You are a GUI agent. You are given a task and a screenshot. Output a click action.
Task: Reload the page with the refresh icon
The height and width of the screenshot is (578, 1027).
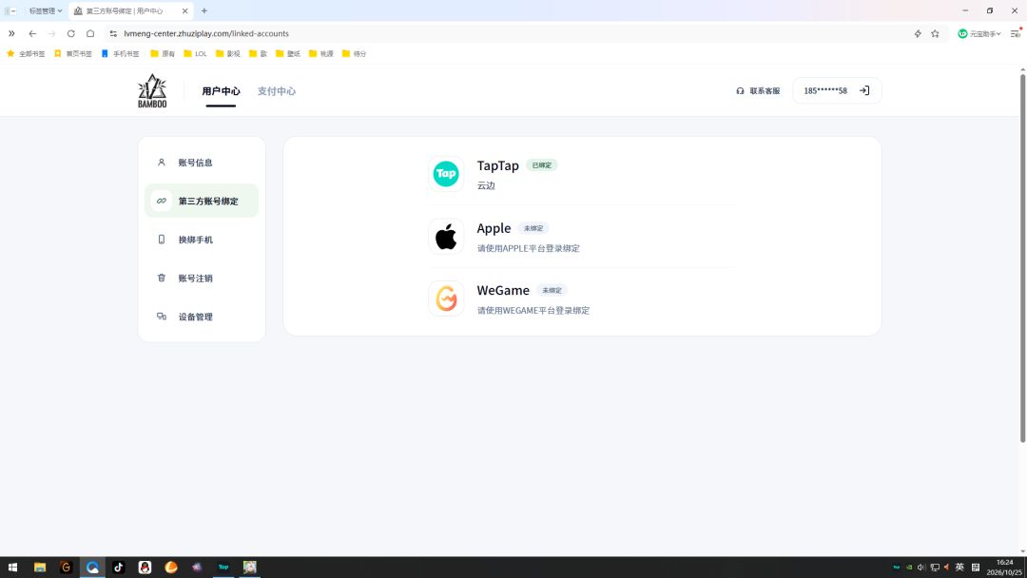[x=70, y=33]
